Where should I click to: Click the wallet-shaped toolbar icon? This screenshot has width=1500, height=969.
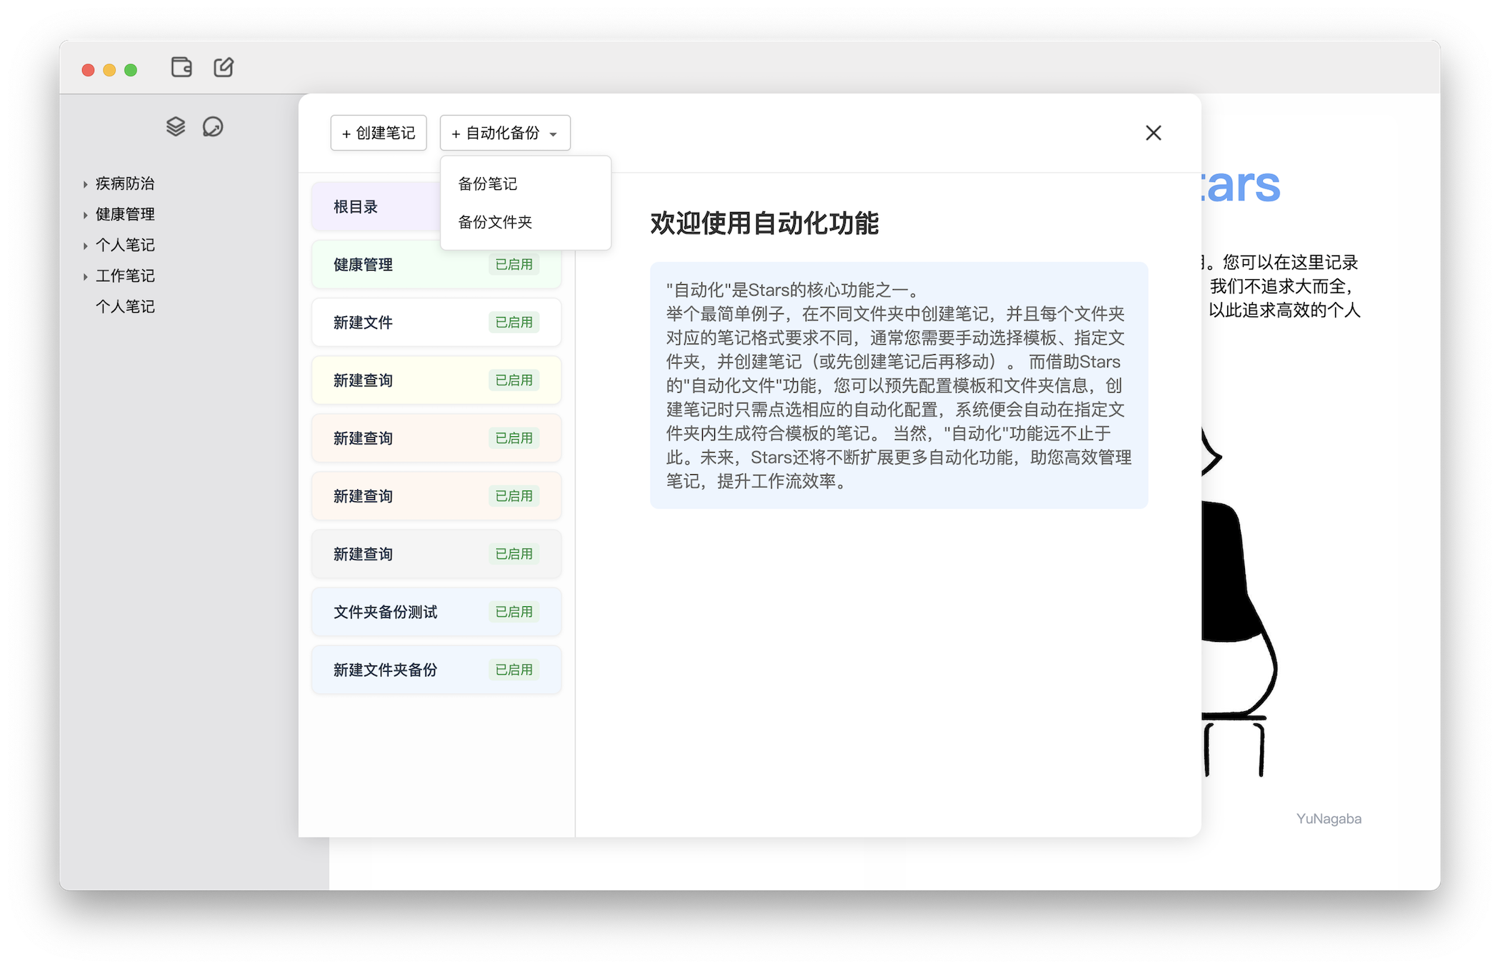(181, 67)
